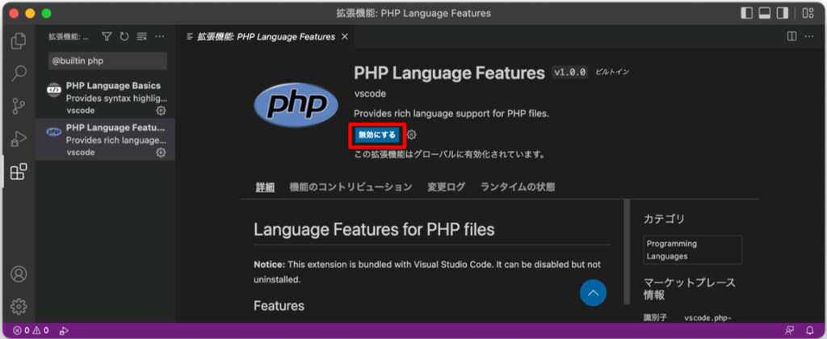
Task: Click the details pane vertical scrollbar
Action: (x=627, y=252)
